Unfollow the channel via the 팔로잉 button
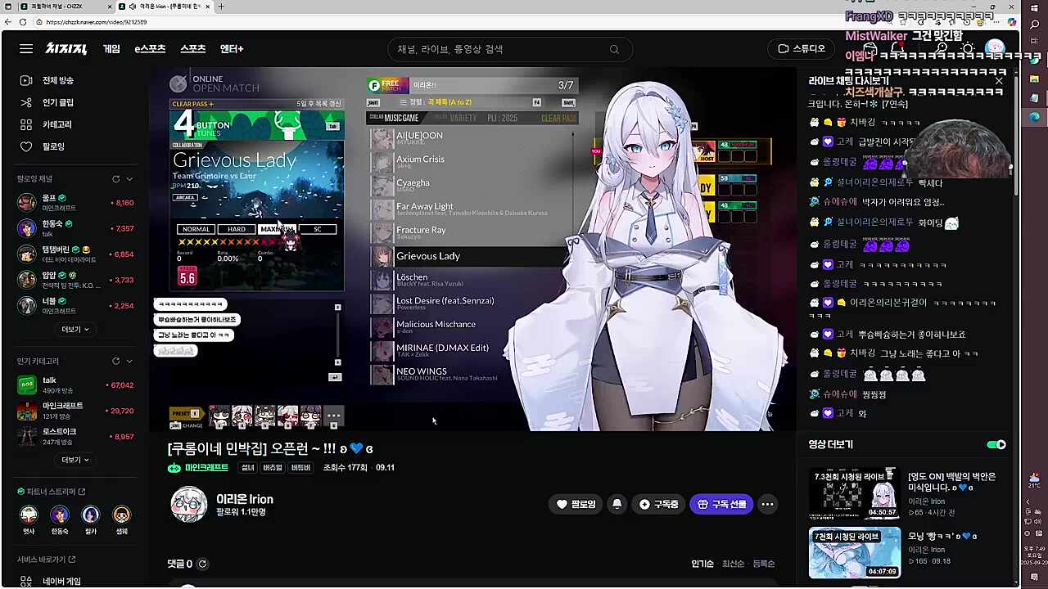Viewport: 1048px width, 589px height. tap(576, 504)
